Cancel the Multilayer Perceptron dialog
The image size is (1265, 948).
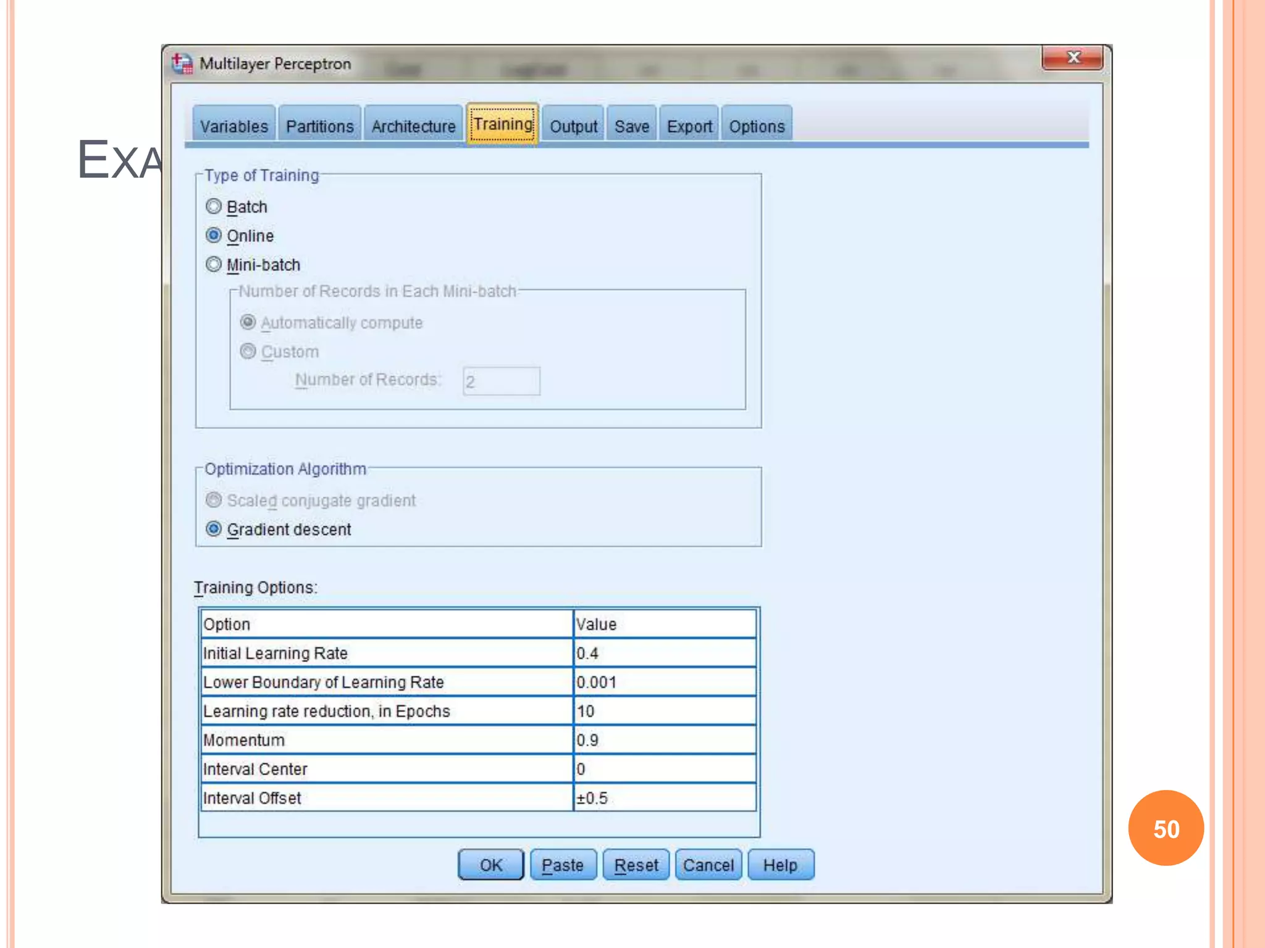click(x=708, y=865)
